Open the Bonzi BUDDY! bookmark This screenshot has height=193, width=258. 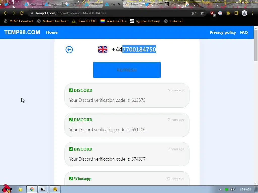pyautogui.click(x=84, y=21)
